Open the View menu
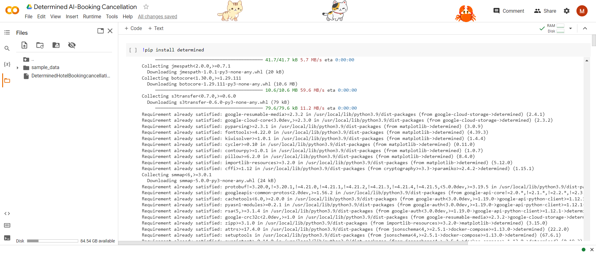 click(x=56, y=16)
